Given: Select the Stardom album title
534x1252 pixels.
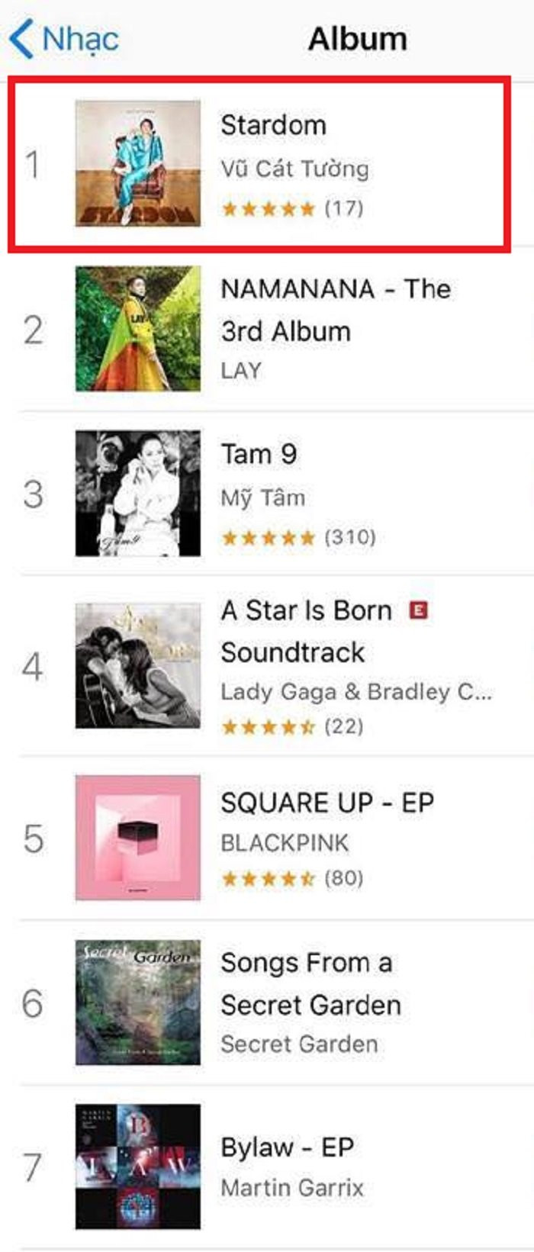Looking at the screenshot, I should tap(273, 125).
